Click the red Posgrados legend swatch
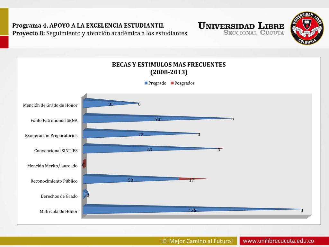Viewport: 329px width, 247px height. click(x=172, y=83)
